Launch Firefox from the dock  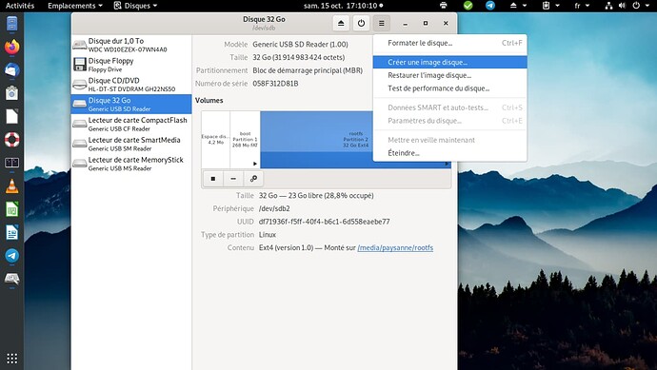coord(11,47)
